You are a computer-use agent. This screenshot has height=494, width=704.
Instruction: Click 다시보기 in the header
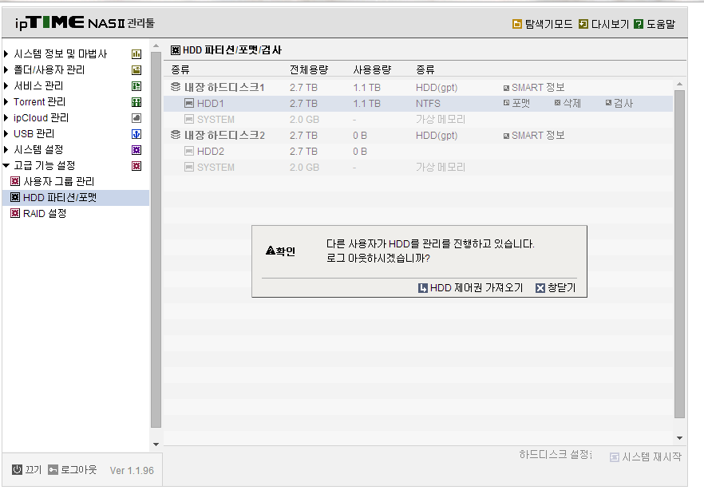coord(604,24)
